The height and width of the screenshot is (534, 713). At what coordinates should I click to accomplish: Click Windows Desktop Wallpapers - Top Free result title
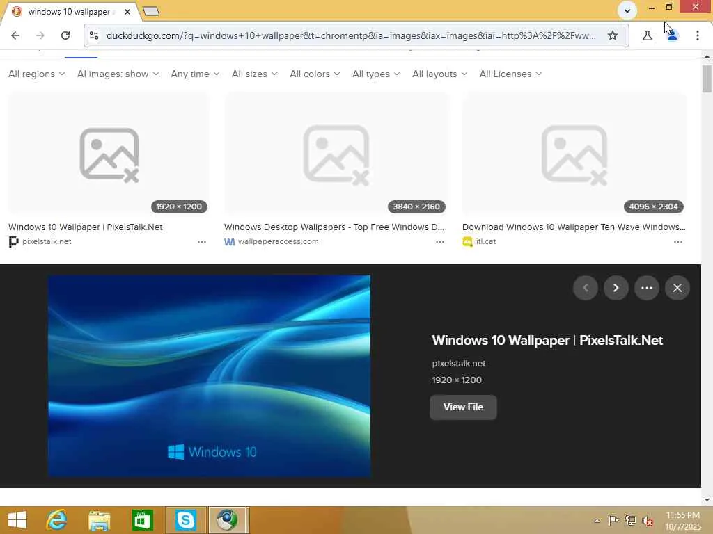click(334, 227)
